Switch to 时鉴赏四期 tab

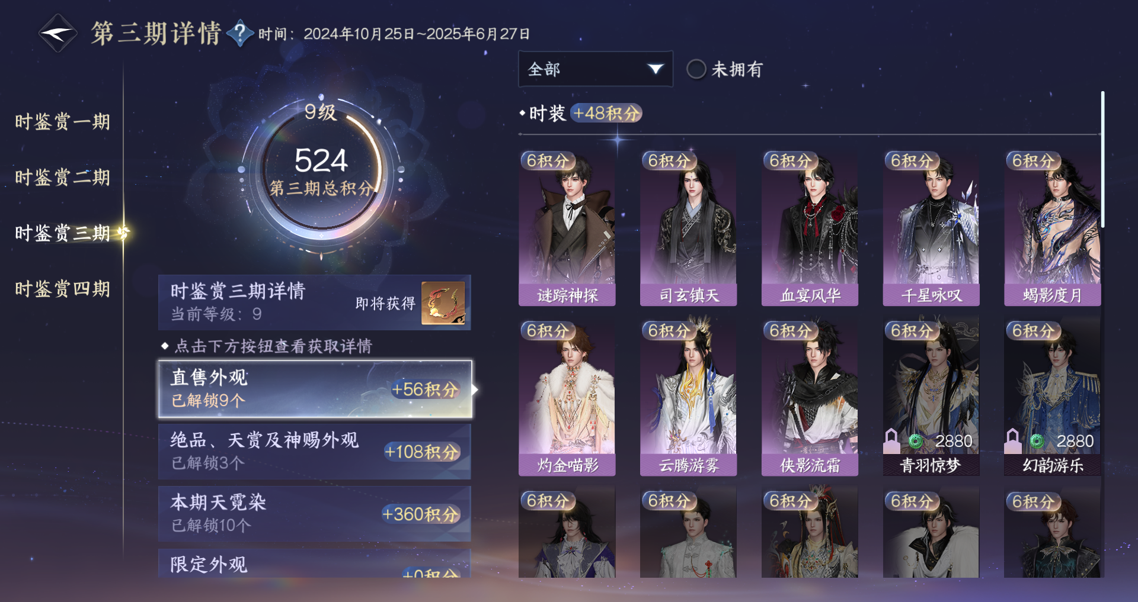coord(63,289)
